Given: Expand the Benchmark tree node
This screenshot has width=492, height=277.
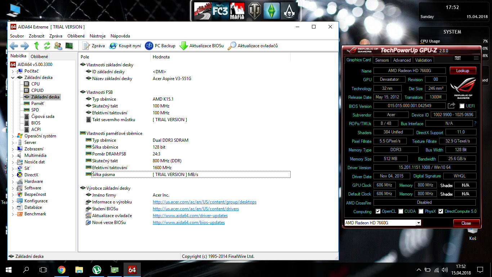Looking at the screenshot, I should point(13,214).
